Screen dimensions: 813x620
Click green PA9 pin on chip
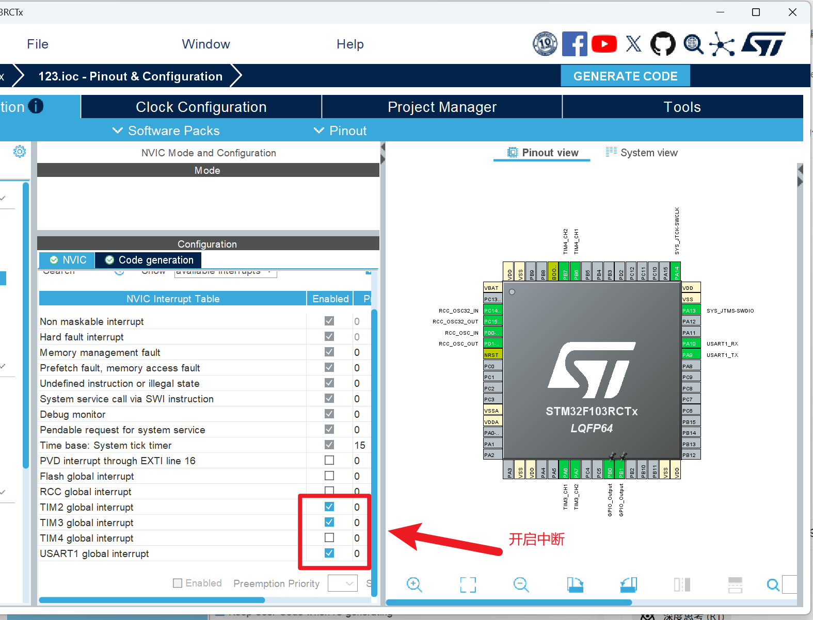(691, 355)
